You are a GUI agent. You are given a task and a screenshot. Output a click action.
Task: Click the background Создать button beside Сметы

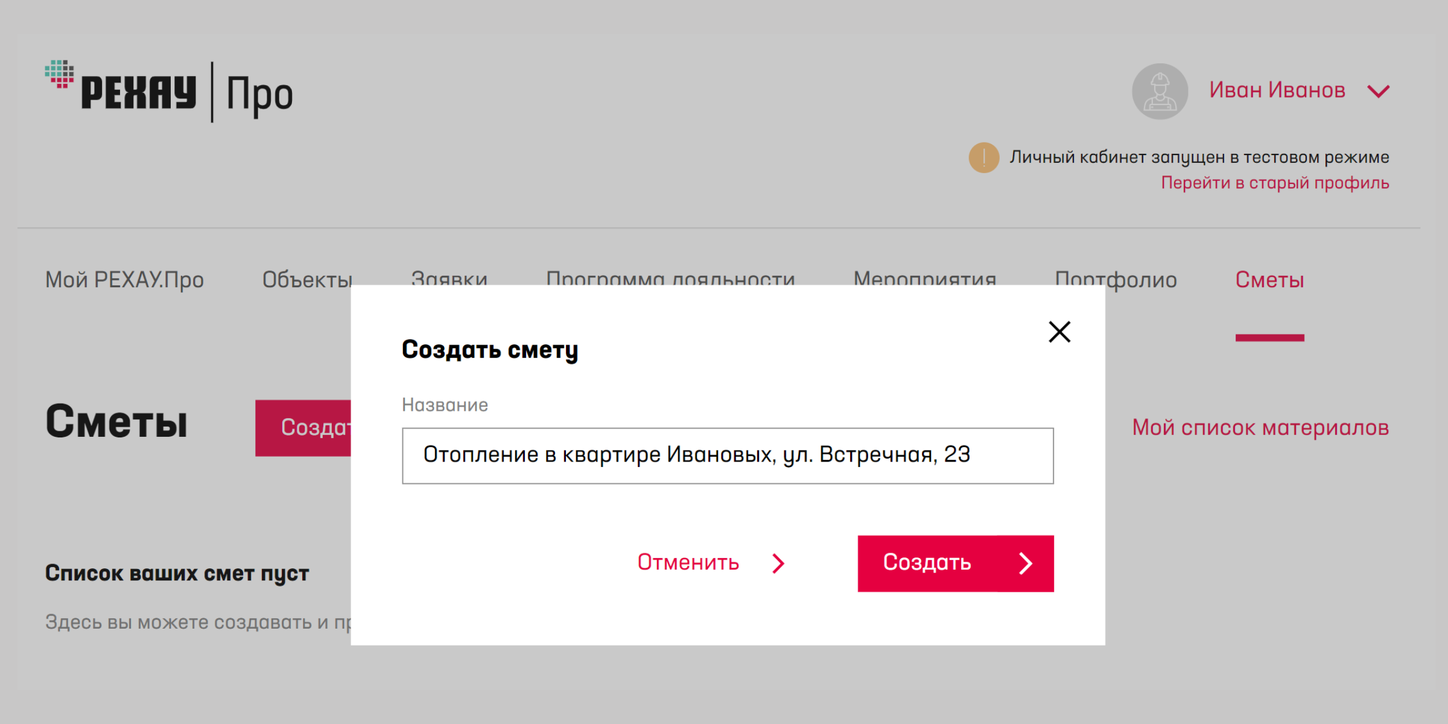pos(303,427)
